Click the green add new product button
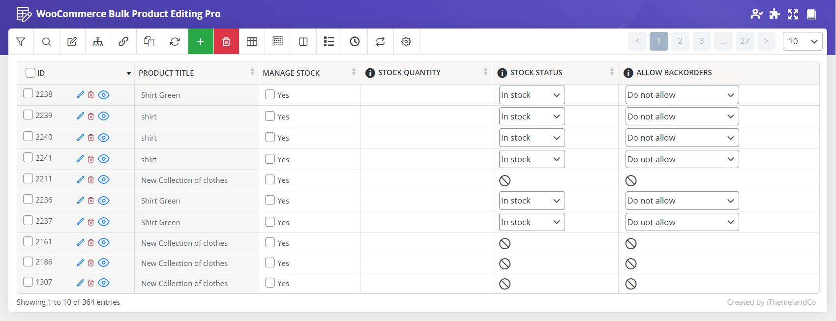 pyautogui.click(x=201, y=42)
